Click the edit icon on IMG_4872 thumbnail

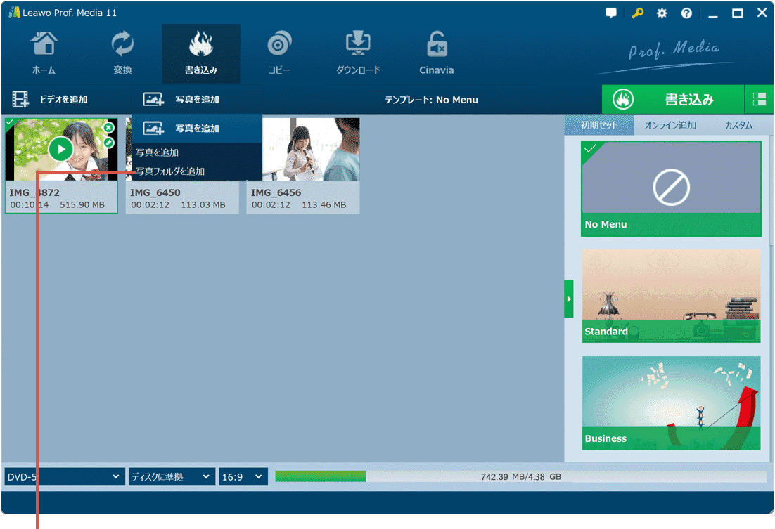pos(108,143)
